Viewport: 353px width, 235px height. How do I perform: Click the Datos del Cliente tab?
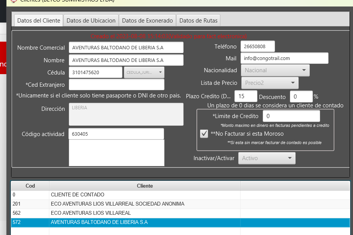39,21
